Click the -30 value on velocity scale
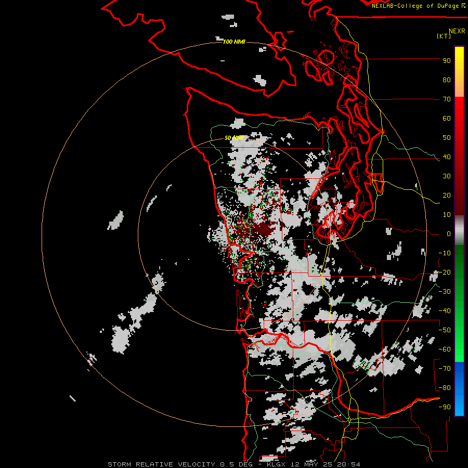The width and height of the screenshot is (468, 468). (445, 292)
